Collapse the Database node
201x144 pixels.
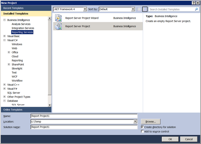[5, 101]
